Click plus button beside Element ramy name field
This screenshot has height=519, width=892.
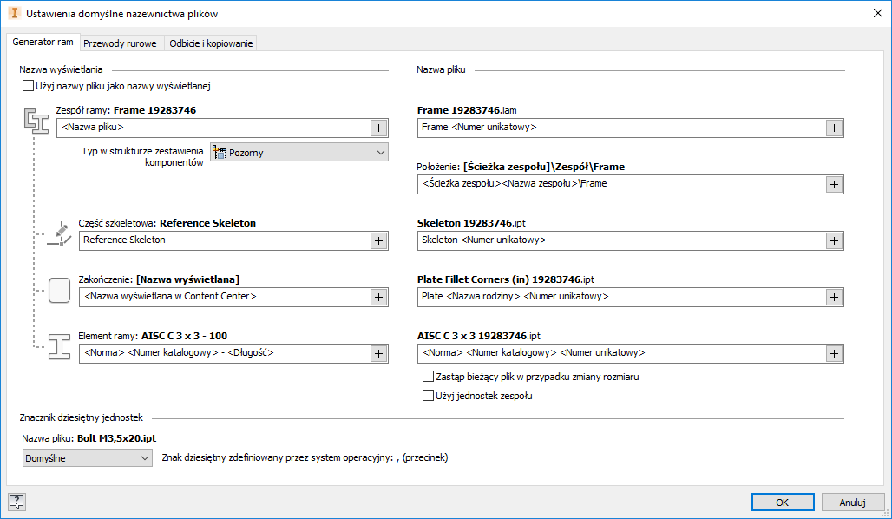(378, 353)
